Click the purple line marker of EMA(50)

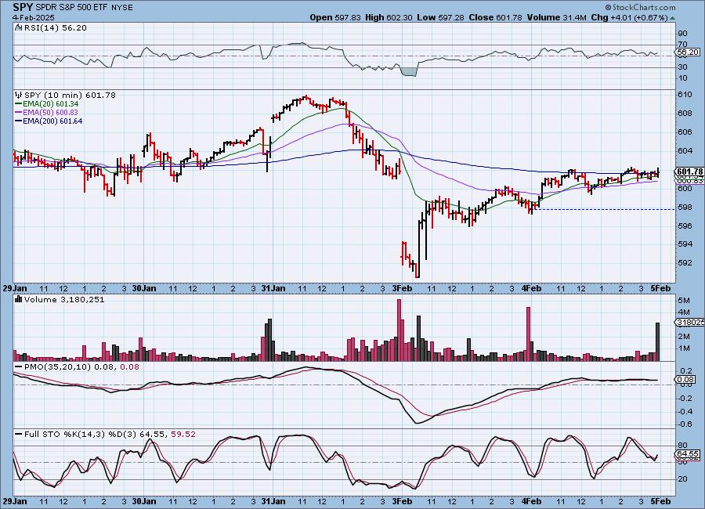[19, 113]
